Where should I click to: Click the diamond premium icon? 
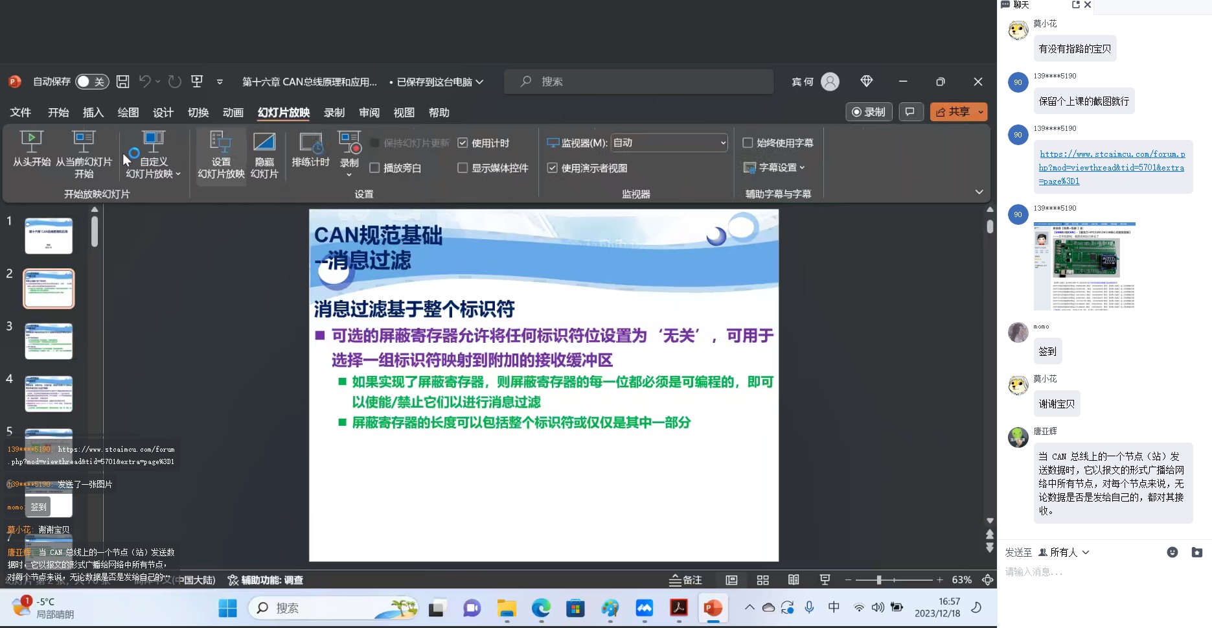[x=867, y=81]
